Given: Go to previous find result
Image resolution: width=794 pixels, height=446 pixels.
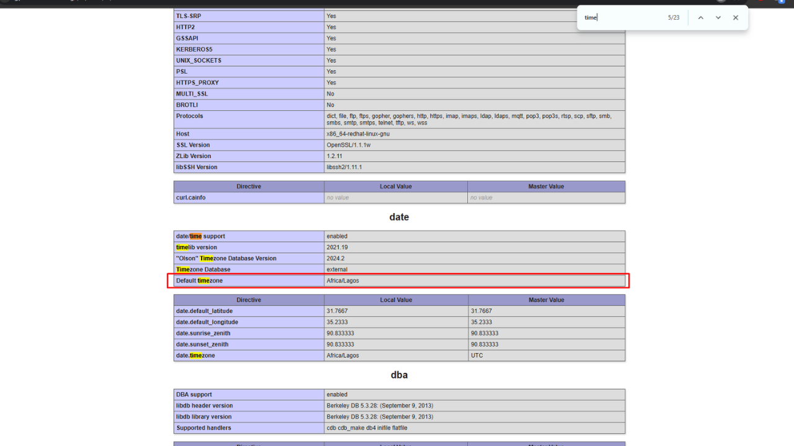Looking at the screenshot, I should [700, 18].
